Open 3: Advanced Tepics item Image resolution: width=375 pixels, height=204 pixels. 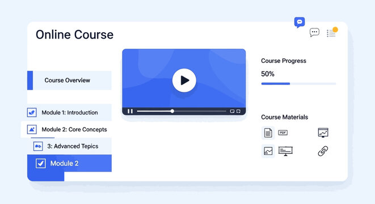click(69, 146)
